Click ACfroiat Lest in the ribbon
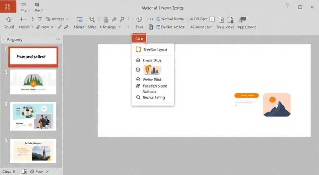 click(x=201, y=27)
